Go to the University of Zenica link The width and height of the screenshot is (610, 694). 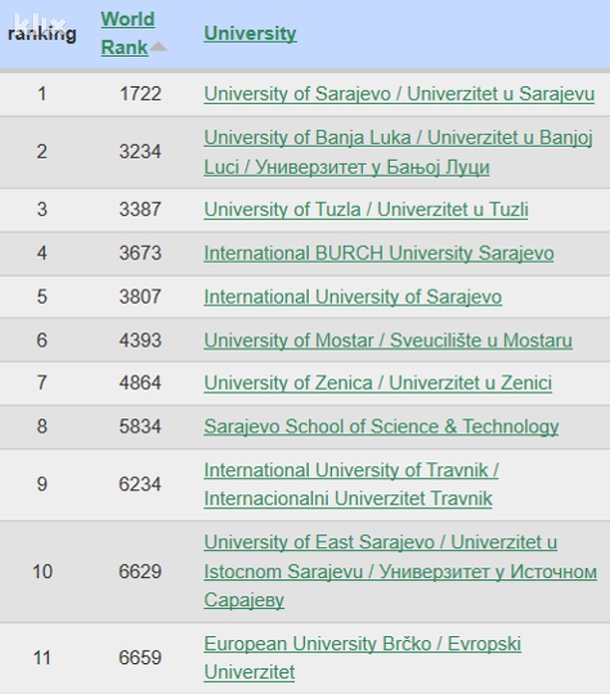tap(377, 383)
